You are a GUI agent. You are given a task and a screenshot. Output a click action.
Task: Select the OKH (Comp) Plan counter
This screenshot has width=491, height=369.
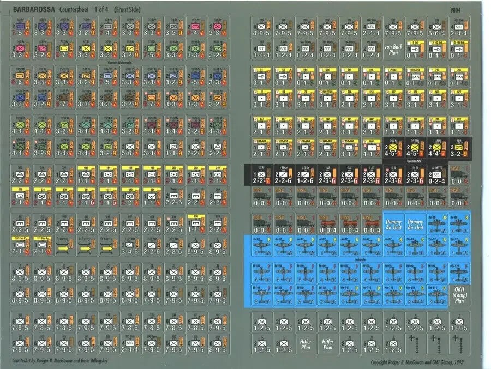[459, 295]
